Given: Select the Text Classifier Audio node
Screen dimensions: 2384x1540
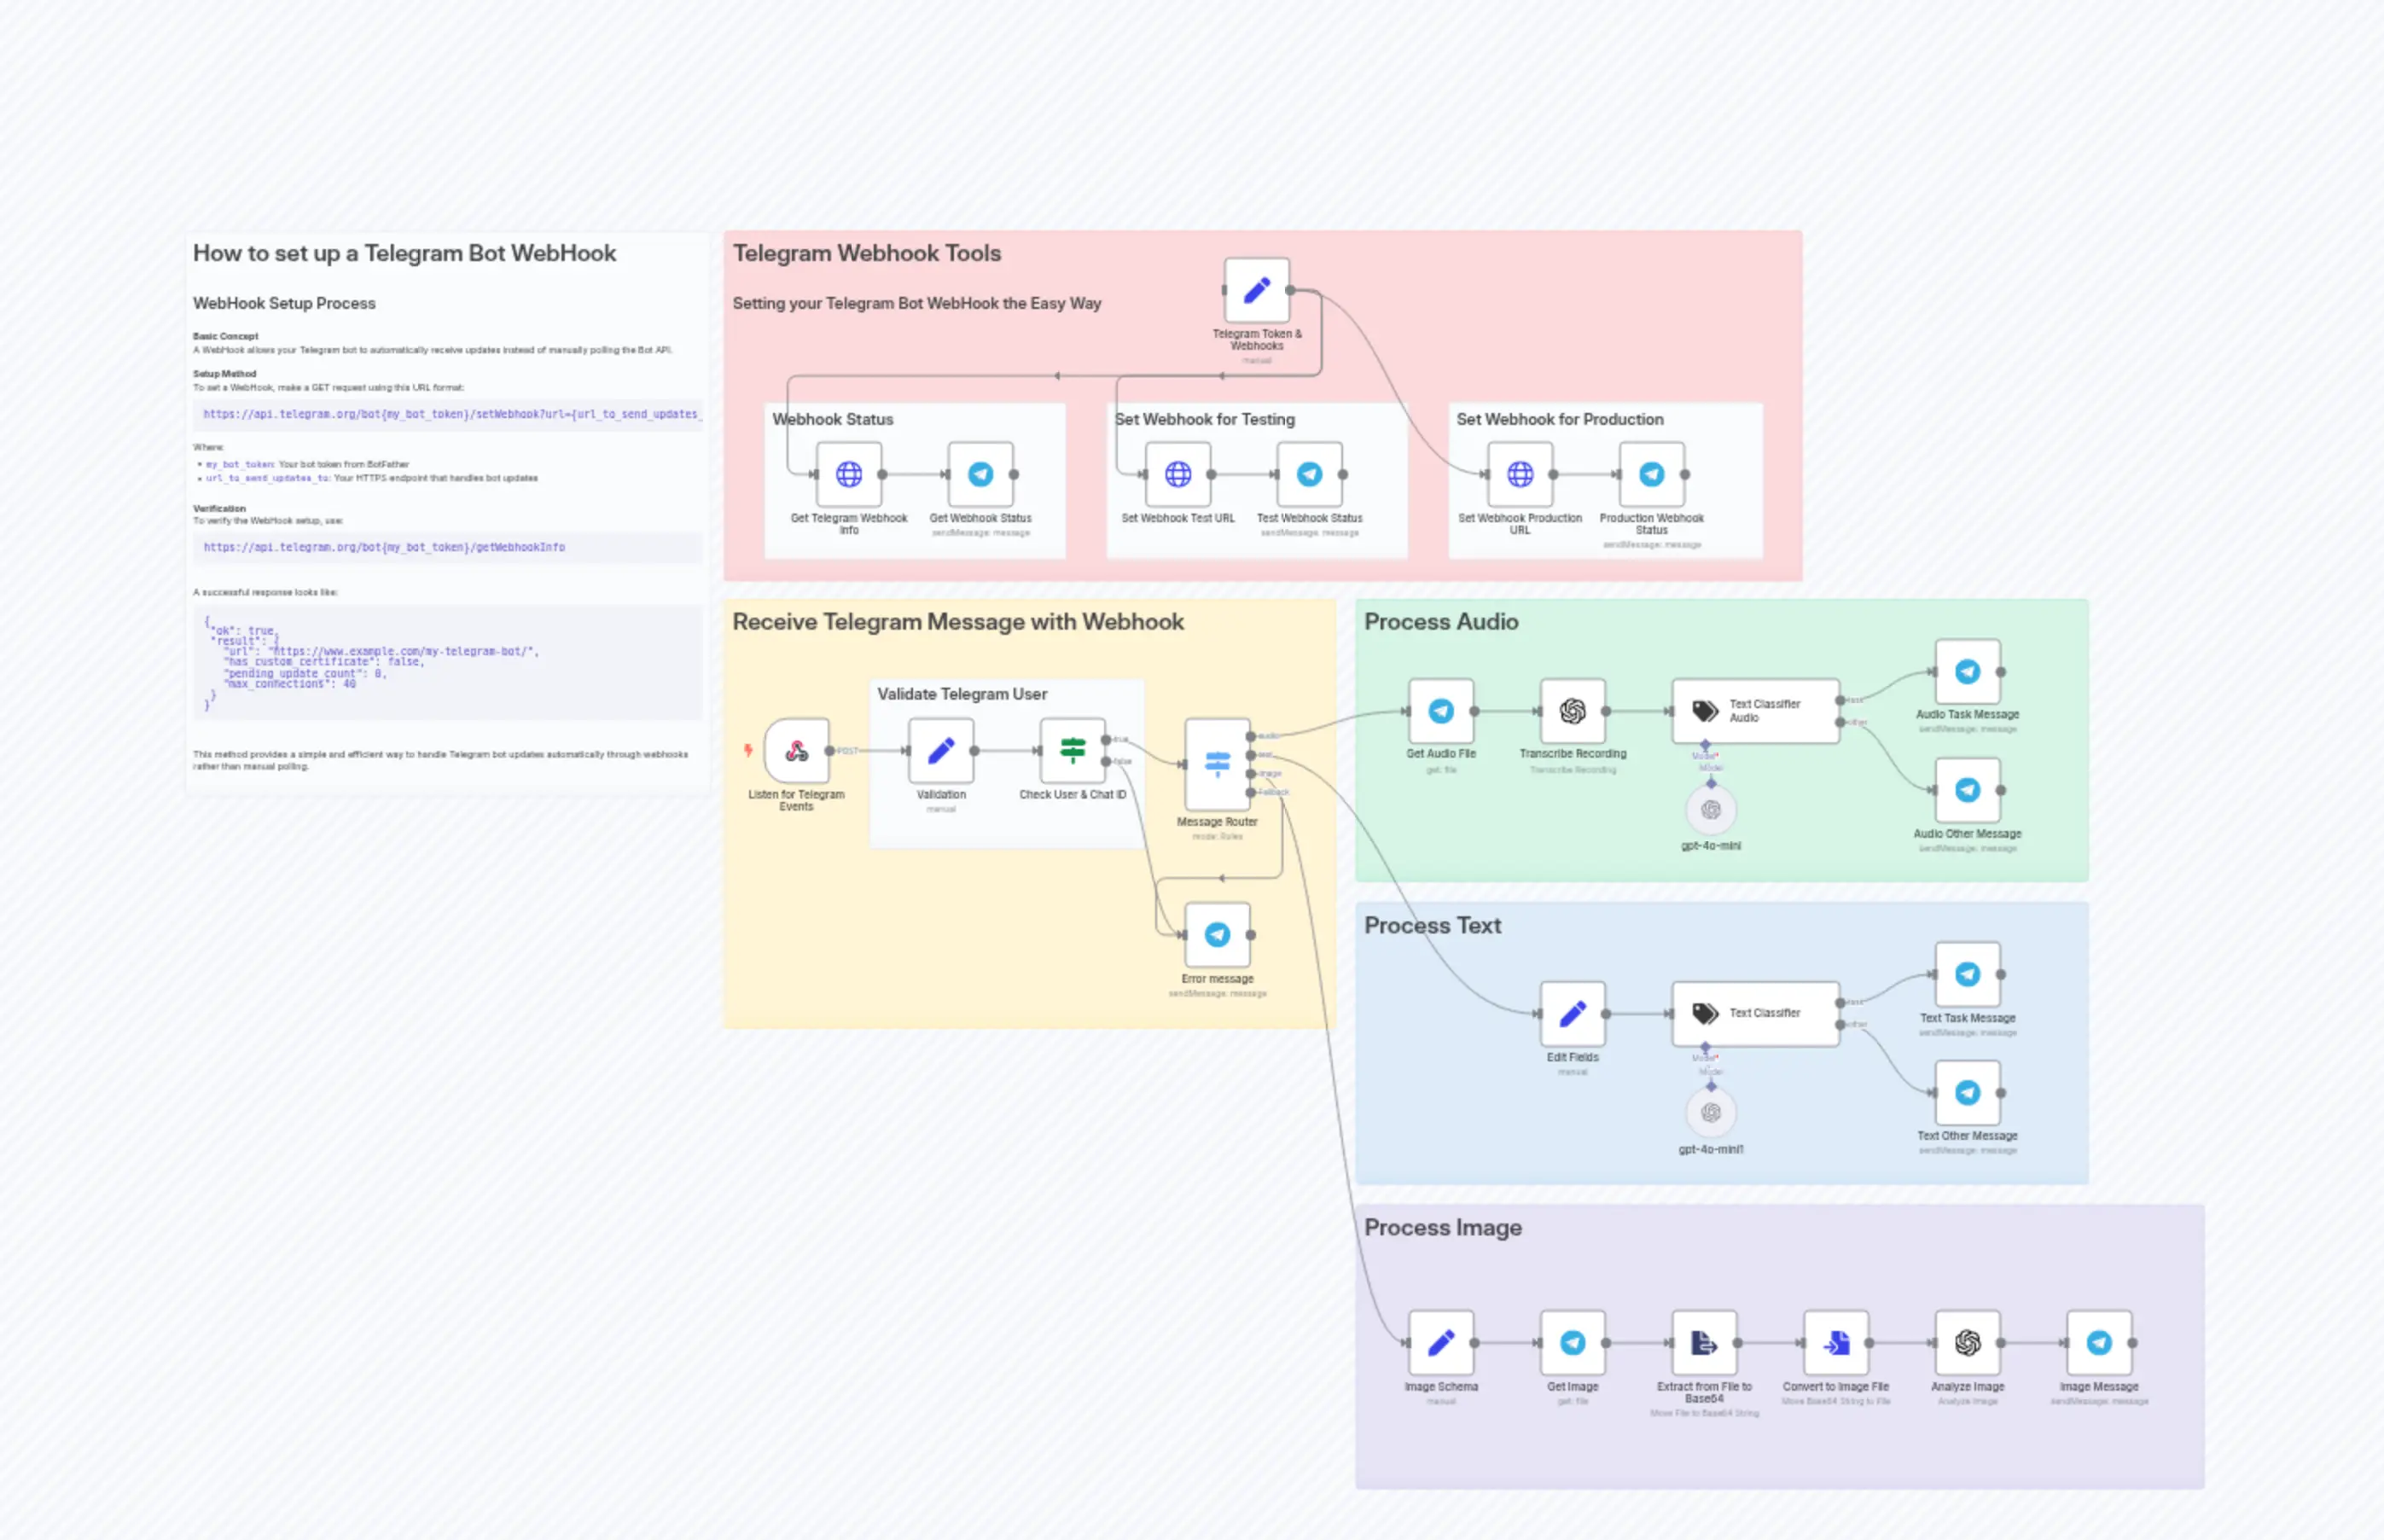Looking at the screenshot, I should [x=1755, y=711].
